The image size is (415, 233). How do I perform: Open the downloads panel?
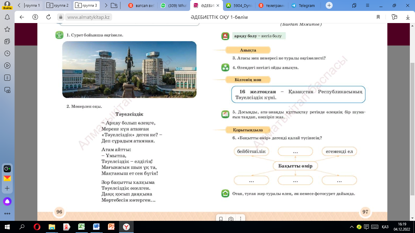[x=408, y=17]
